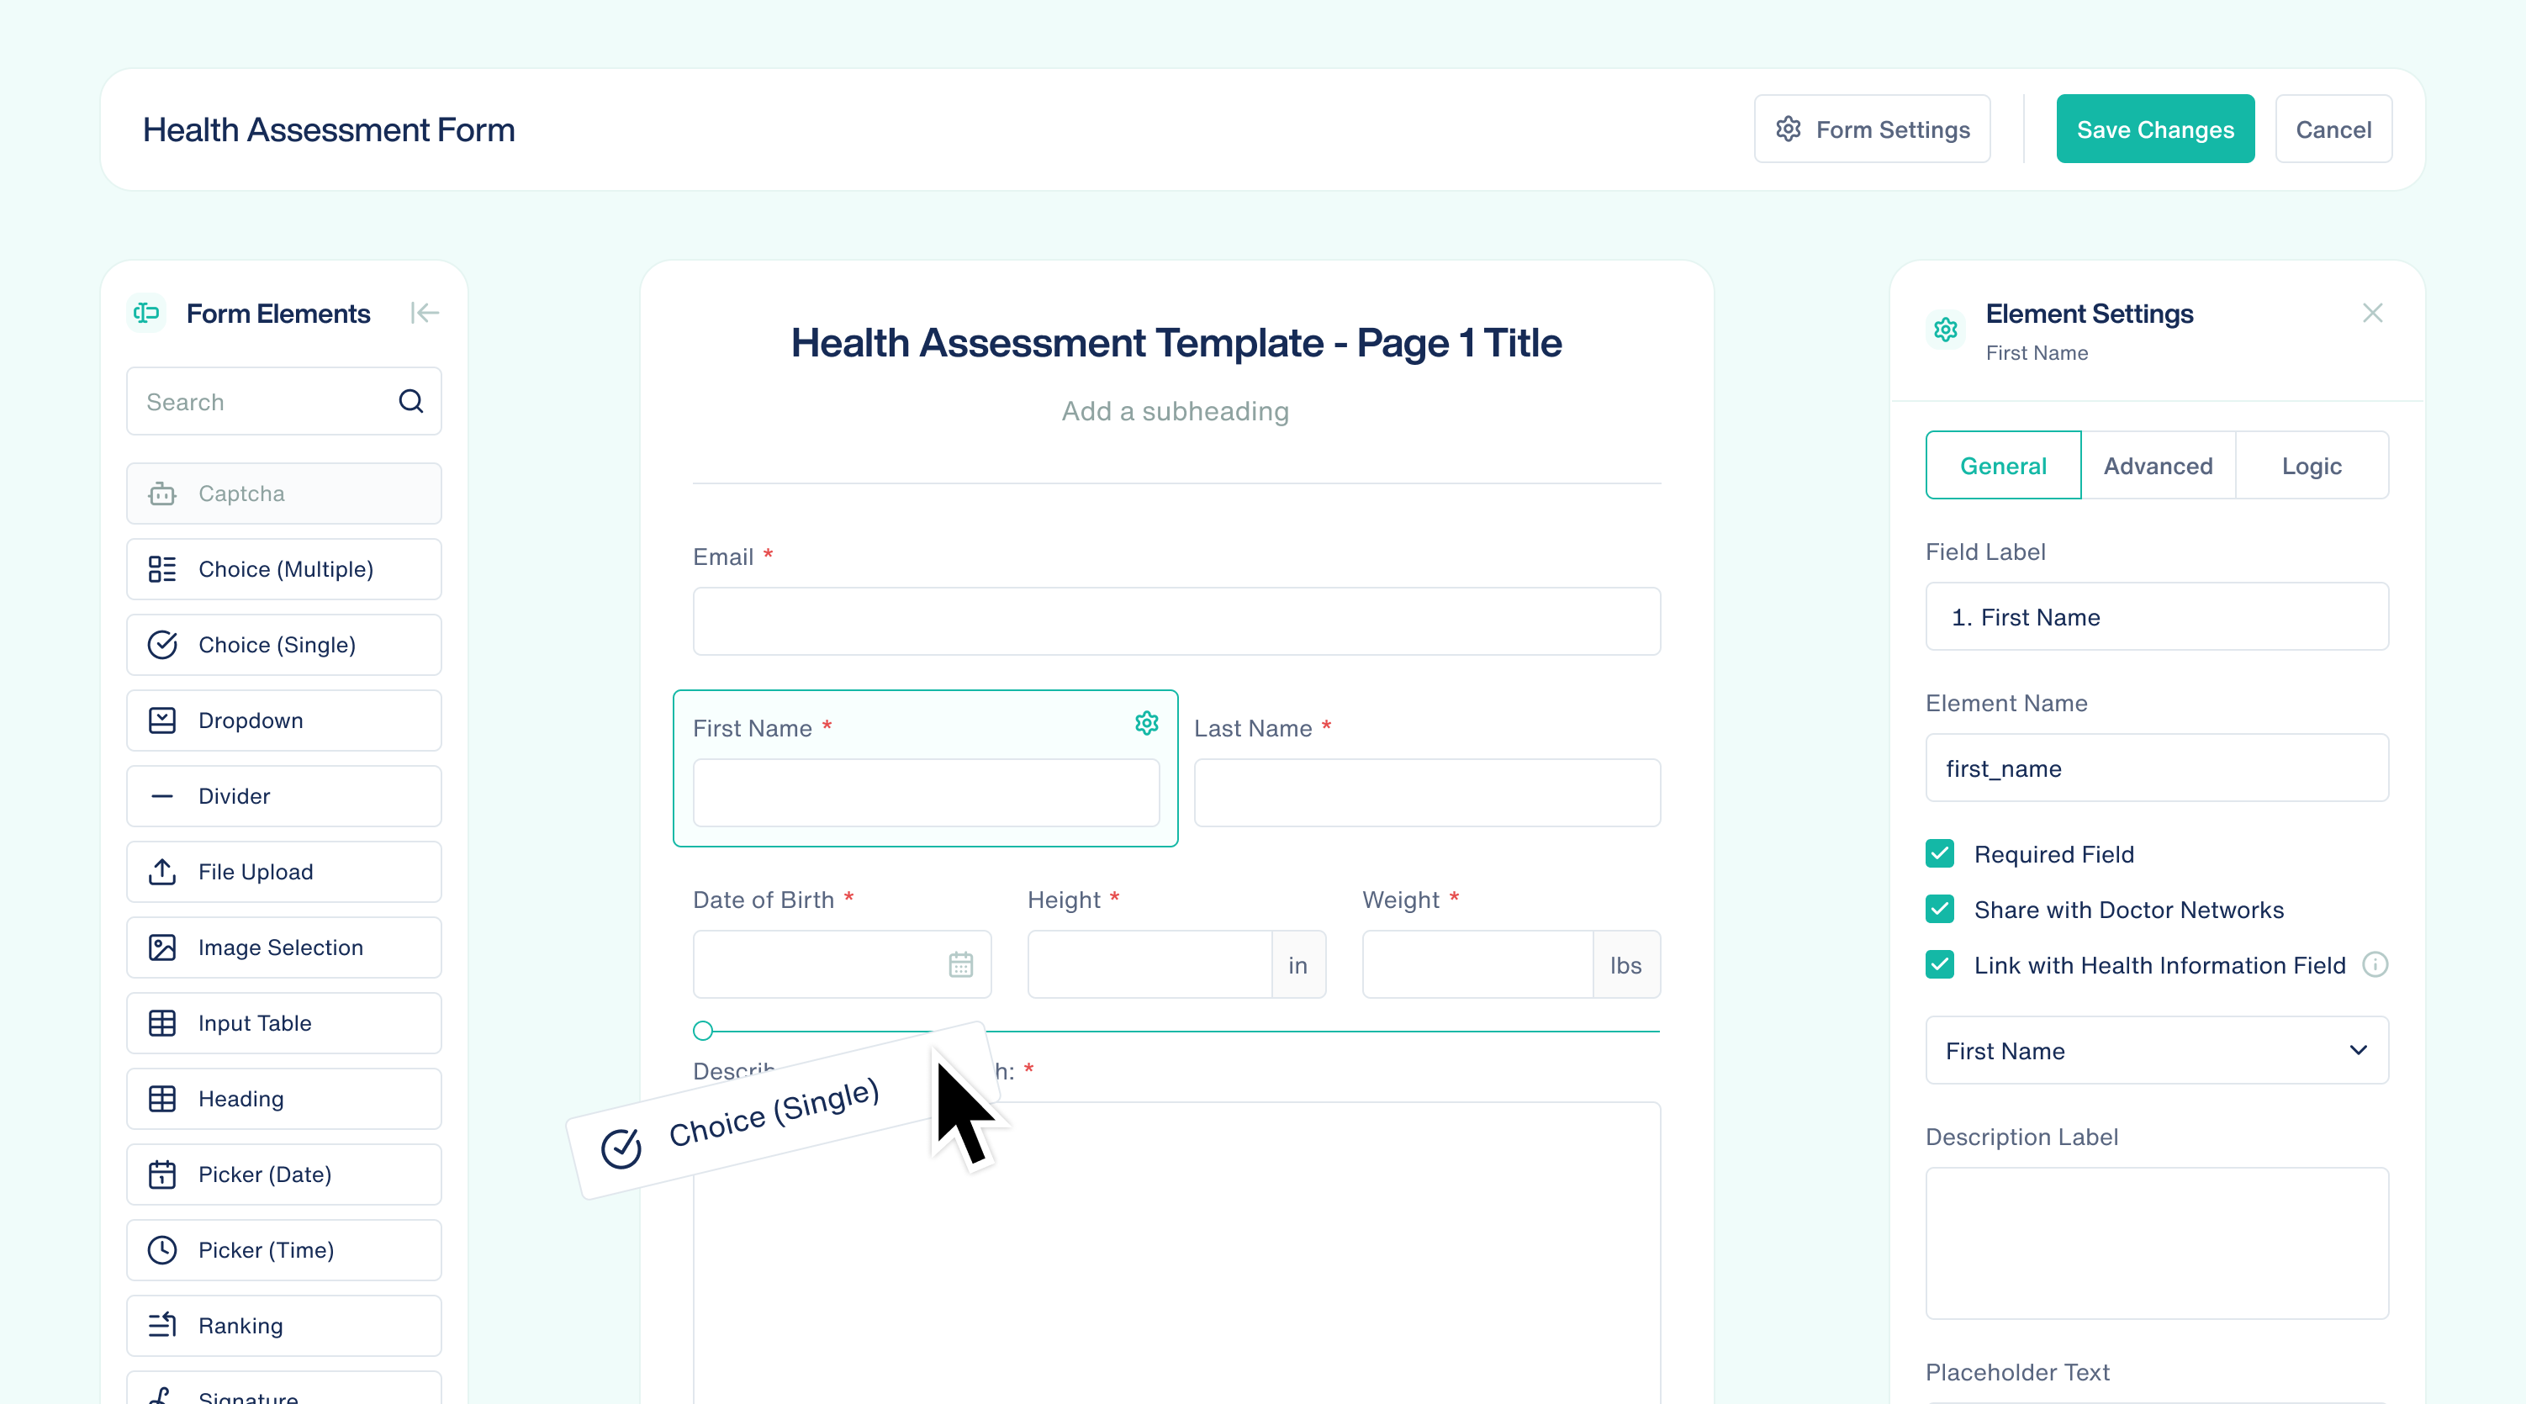The width and height of the screenshot is (2526, 1404).
Task: Toggle Link with Health Information Field checkbox
Action: [1940, 965]
